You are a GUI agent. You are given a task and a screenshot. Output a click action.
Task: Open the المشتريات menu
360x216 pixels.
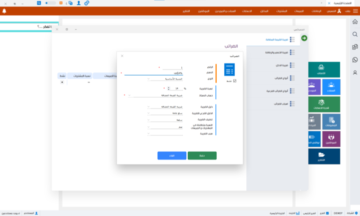click(281, 11)
